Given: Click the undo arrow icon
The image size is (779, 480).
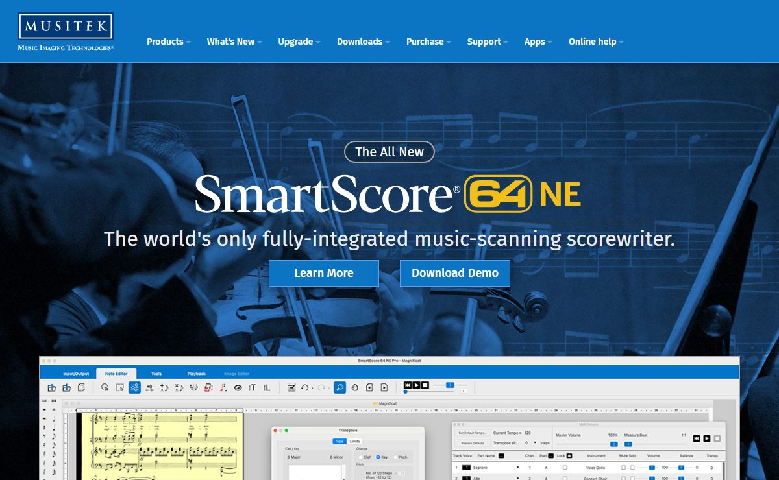Looking at the screenshot, I should pyautogui.click(x=305, y=388).
